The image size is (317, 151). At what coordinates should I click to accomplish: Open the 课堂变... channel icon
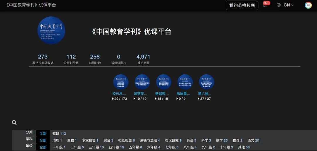click(142, 82)
